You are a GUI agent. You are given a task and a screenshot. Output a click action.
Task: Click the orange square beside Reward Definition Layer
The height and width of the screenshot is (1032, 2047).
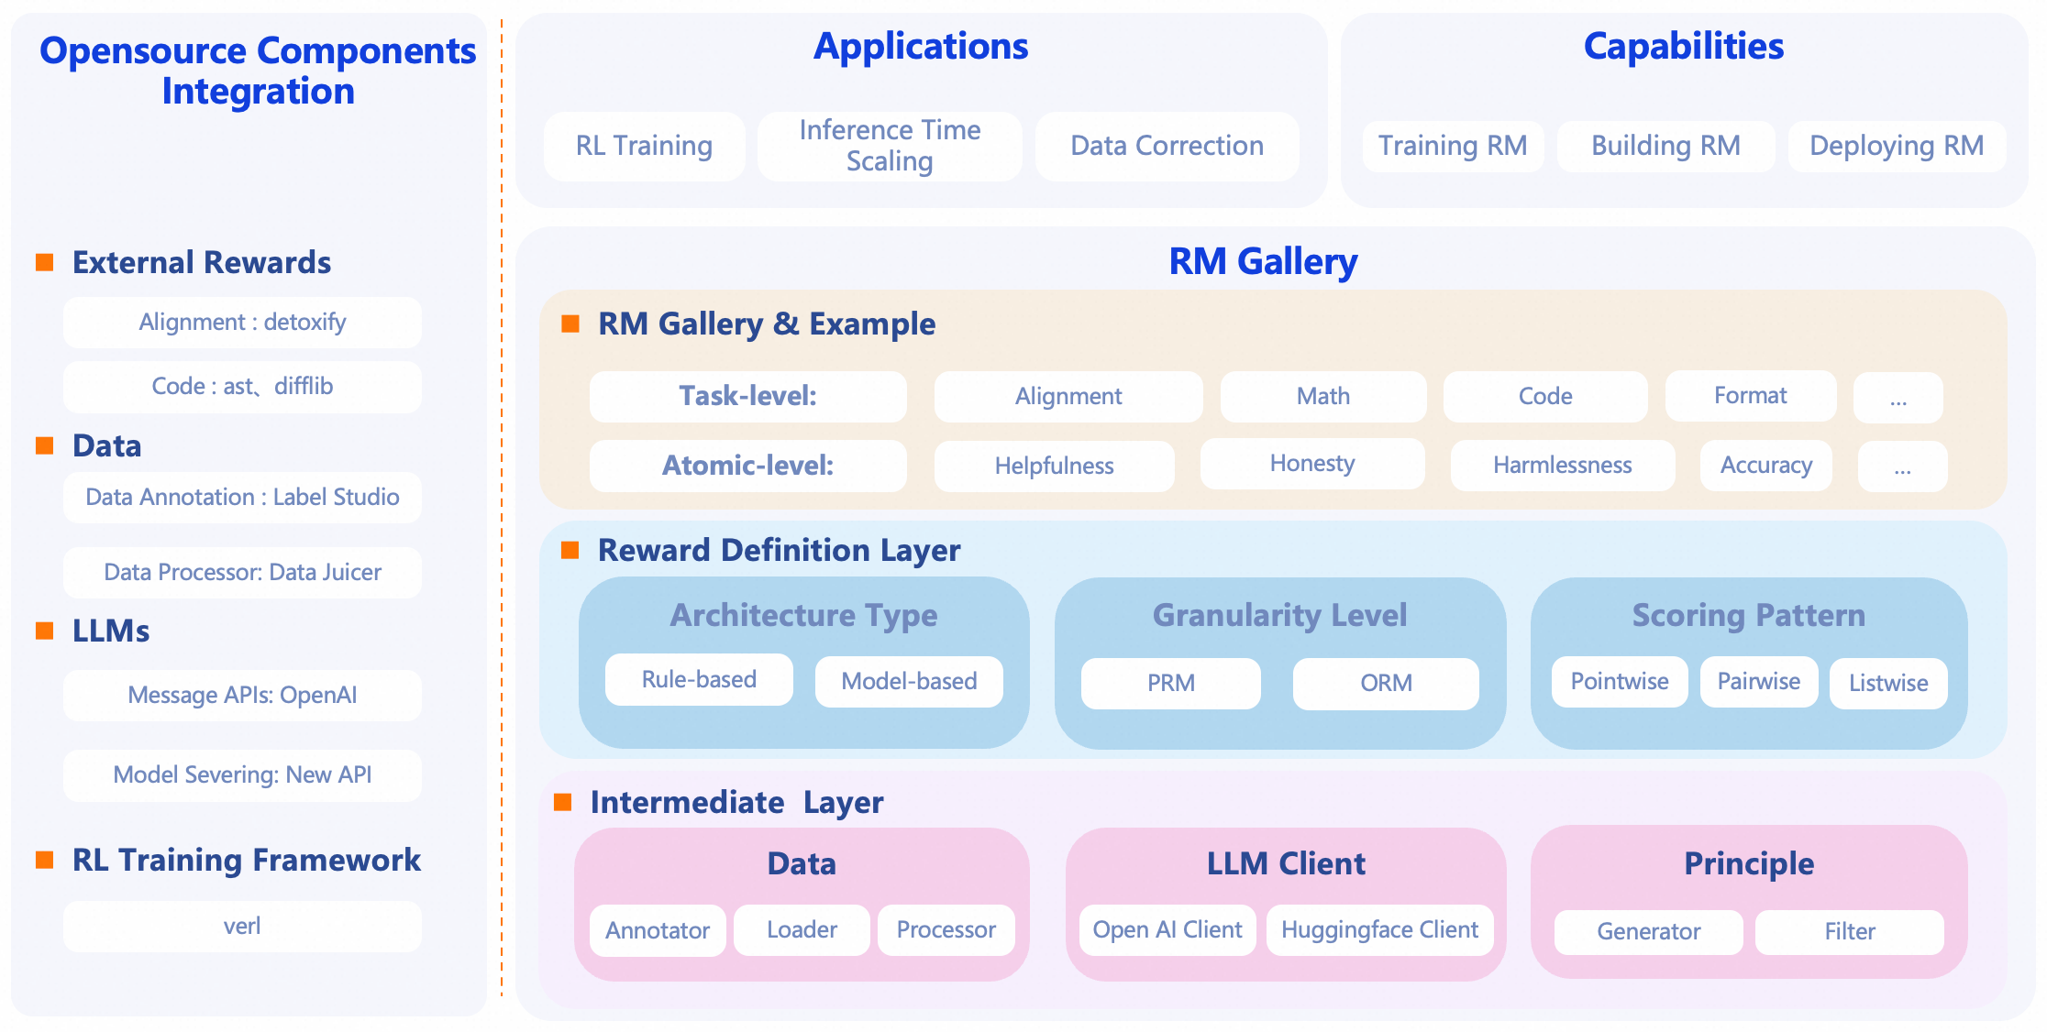[570, 550]
